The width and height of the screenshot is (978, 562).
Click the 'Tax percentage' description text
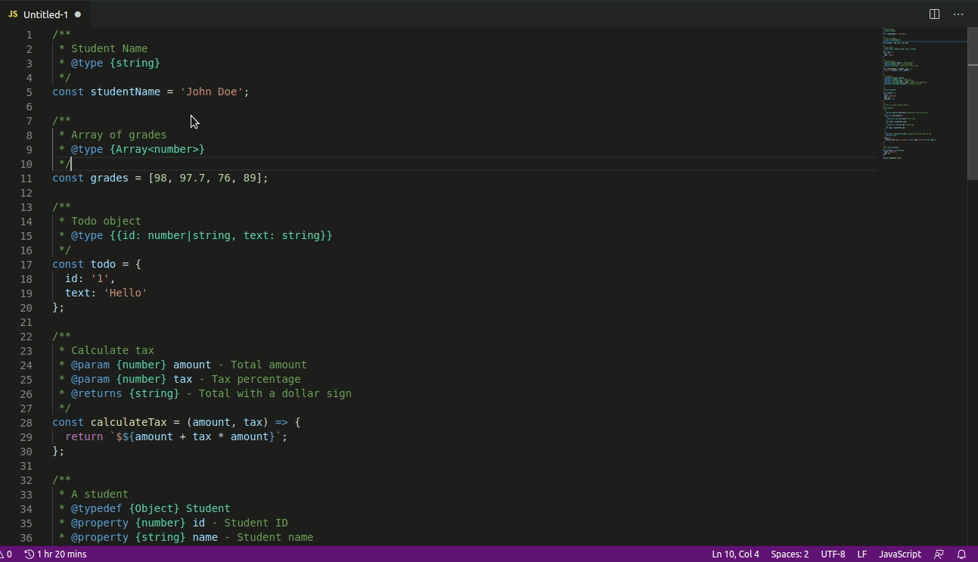[256, 379]
